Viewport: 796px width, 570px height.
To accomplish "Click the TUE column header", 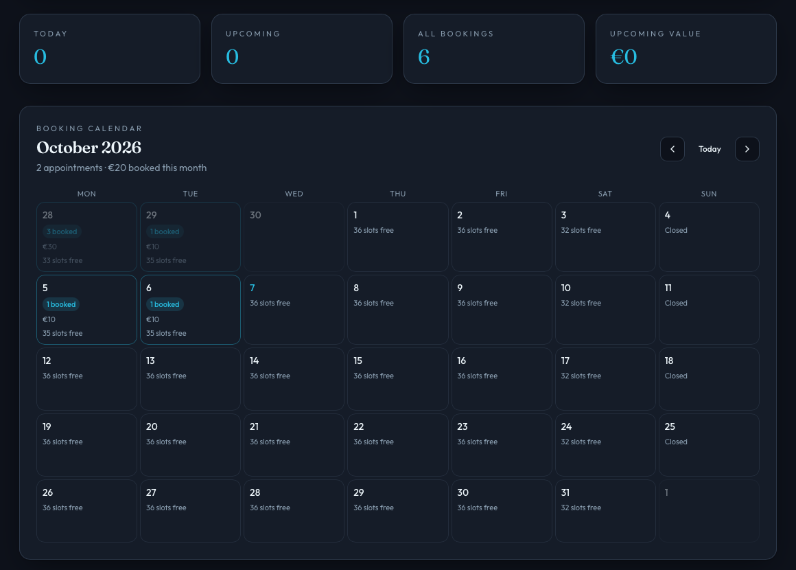I will [190, 194].
